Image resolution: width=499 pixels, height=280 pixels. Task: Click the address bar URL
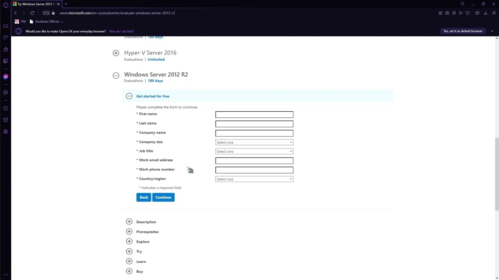(117, 13)
